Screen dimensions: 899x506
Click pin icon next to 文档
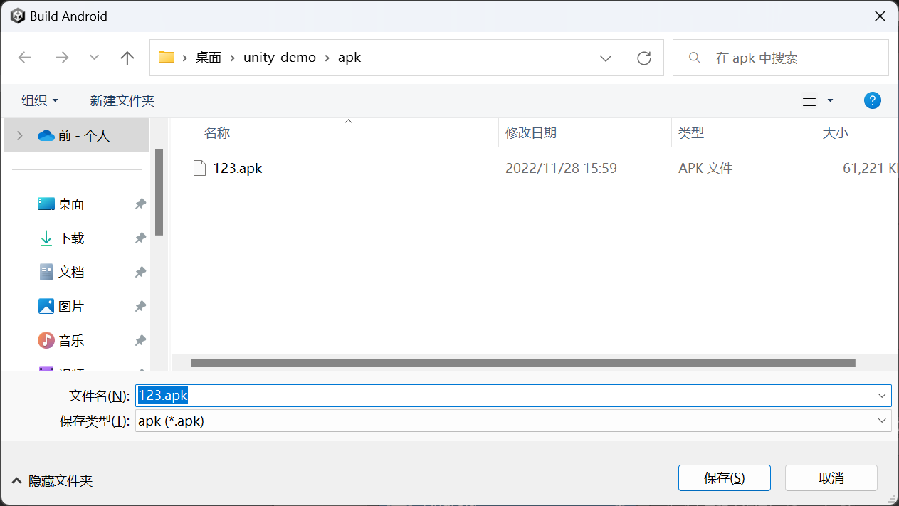coord(140,273)
